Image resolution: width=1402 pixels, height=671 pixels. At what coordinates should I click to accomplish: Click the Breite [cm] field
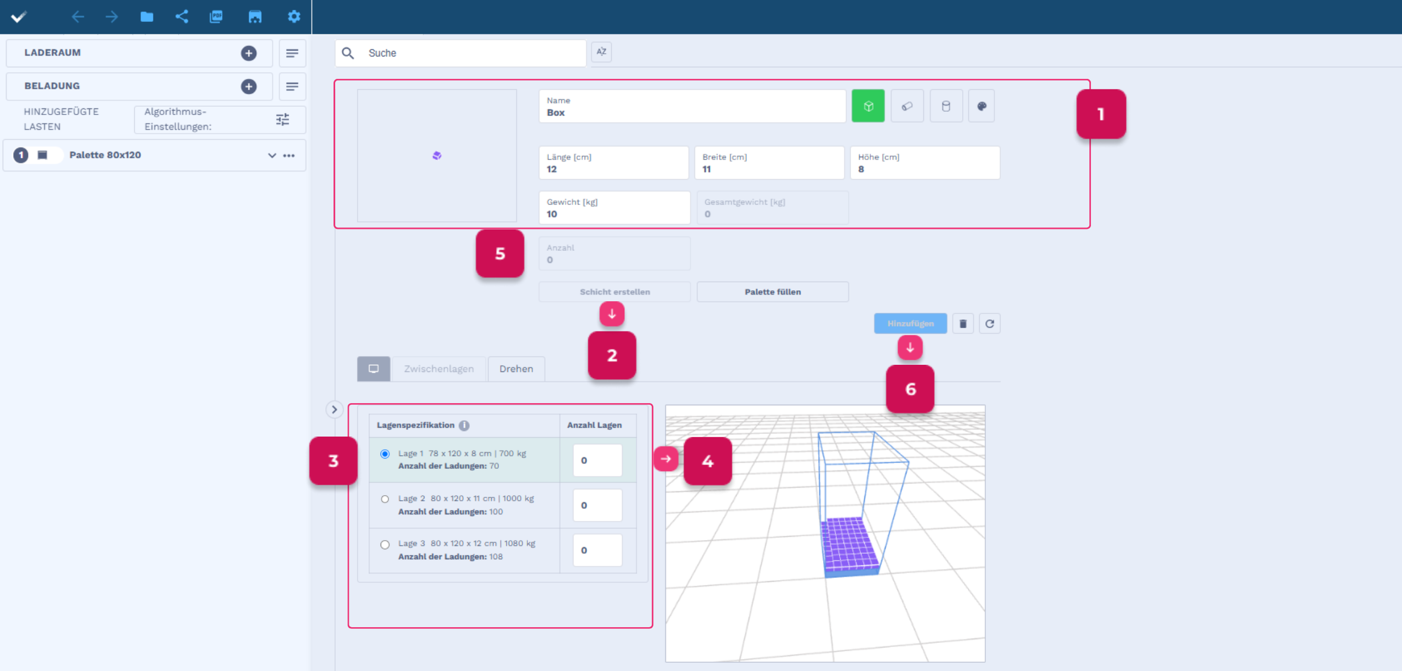pyautogui.click(x=769, y=163)
